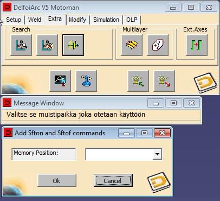Switch to the Weld tab
The width and height of the screenshot is (220, 201).
point(35,20)
